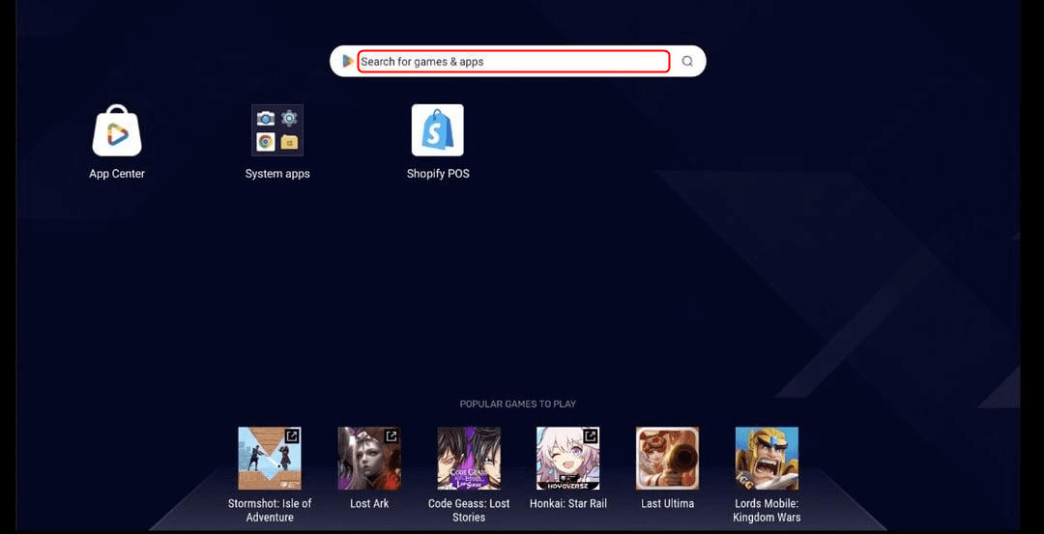Select the Lost Ark game thumbnail

pos(369,459)
